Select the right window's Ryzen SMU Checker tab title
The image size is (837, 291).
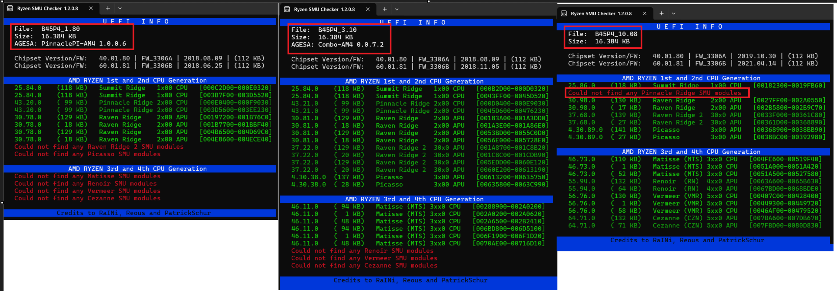click(601, 14)
